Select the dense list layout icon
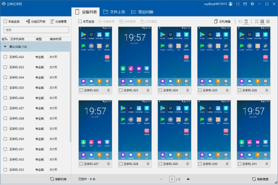The width and height of the screenshot is (278, 185). tap(268, 21)
